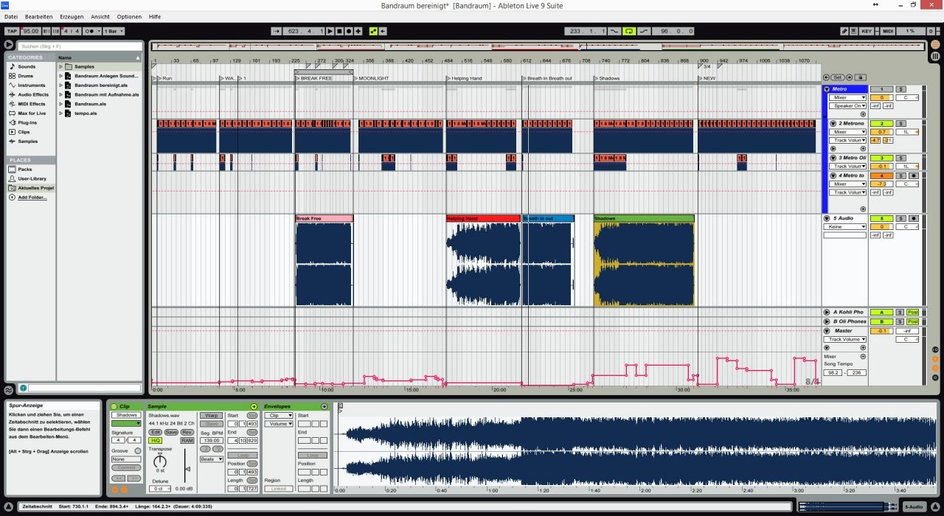Toggle Punch-Out switch right of Loop
This screenshot has height=516, width=944.
(x=644, y=31)
